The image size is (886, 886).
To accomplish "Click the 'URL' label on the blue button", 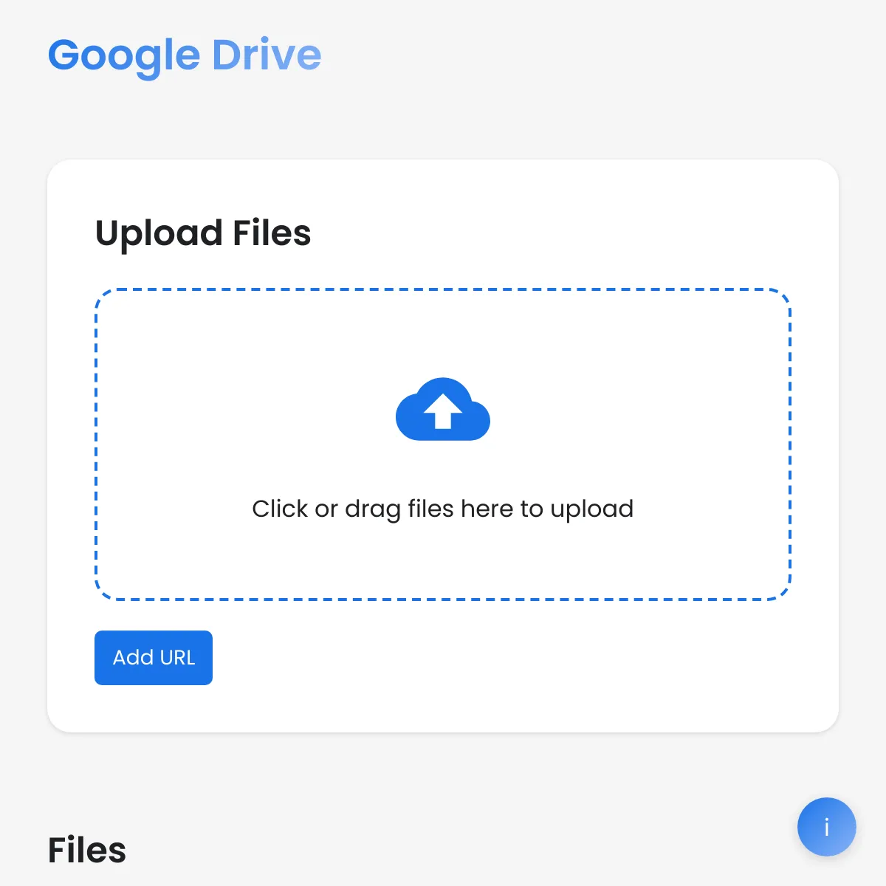I will pos(177,658).
